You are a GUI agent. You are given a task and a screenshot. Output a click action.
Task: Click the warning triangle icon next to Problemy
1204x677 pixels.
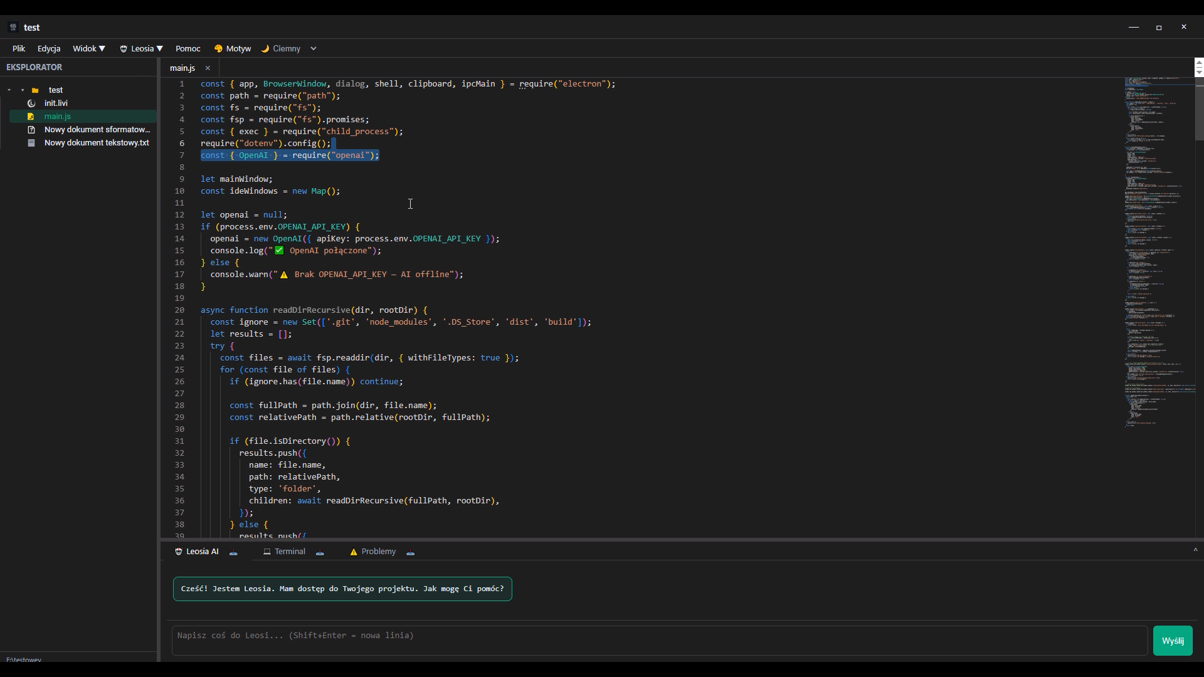354,552
